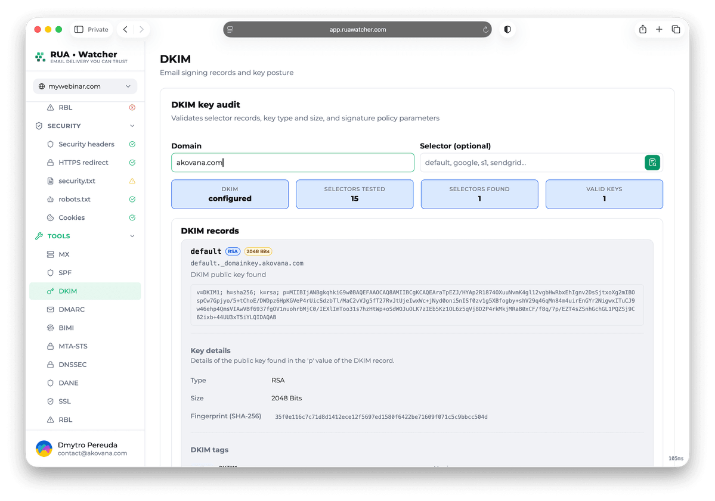Click the page settings icon in address bar
Screen dimensions: 715x501
pyautogui.click(x=230, y=30)
